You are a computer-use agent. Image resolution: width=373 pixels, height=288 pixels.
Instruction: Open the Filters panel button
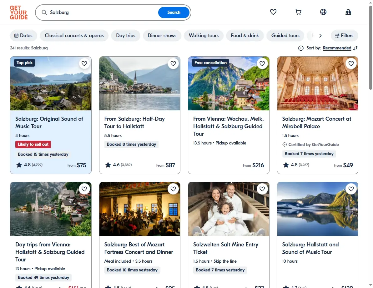coord(344,36)
